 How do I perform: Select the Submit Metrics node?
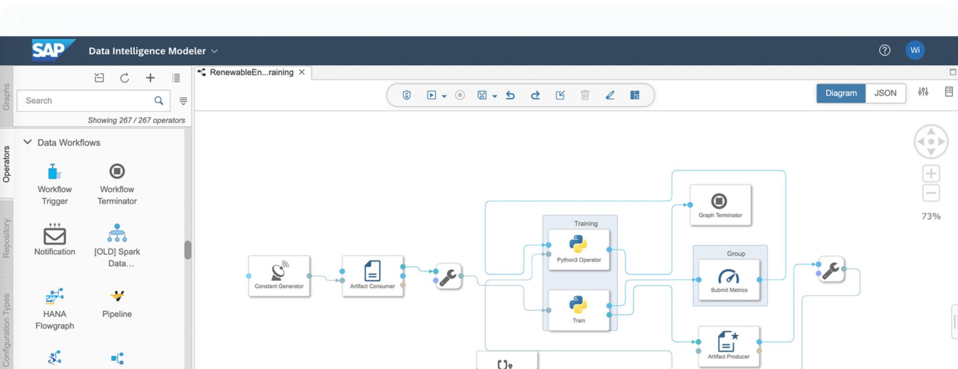(729, 279)
